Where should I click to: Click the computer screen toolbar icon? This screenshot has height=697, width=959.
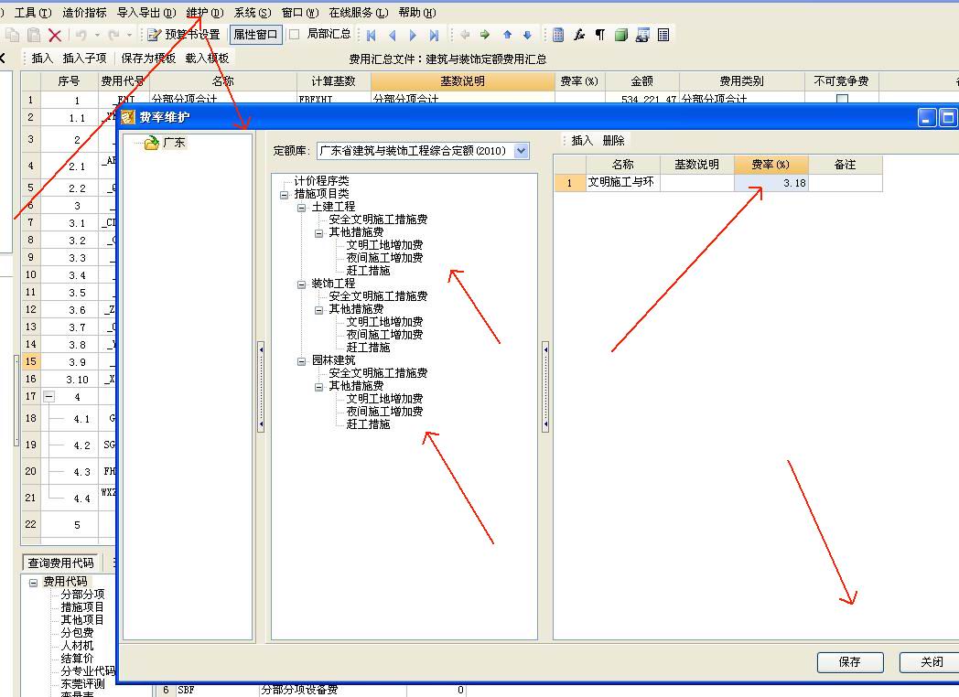[x=642, y=35]
